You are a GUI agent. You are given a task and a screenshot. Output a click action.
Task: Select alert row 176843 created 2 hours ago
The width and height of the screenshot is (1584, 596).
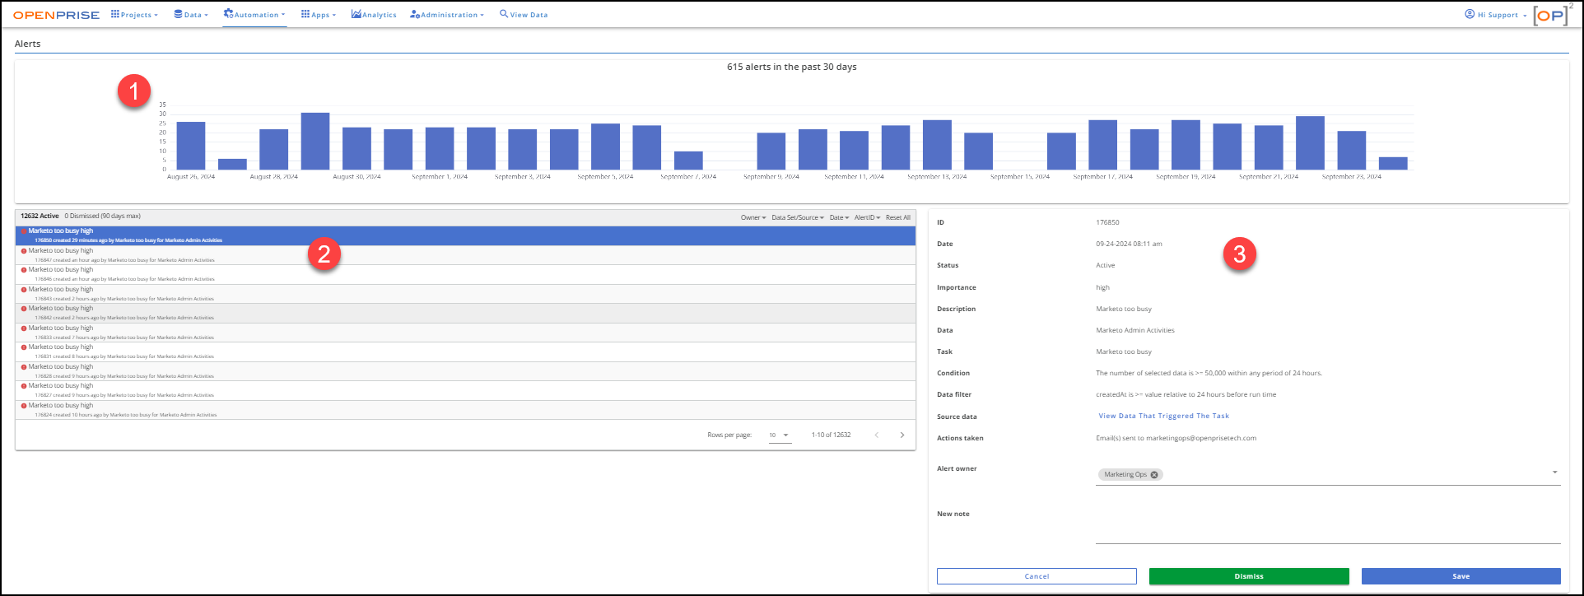pos(465,294)
